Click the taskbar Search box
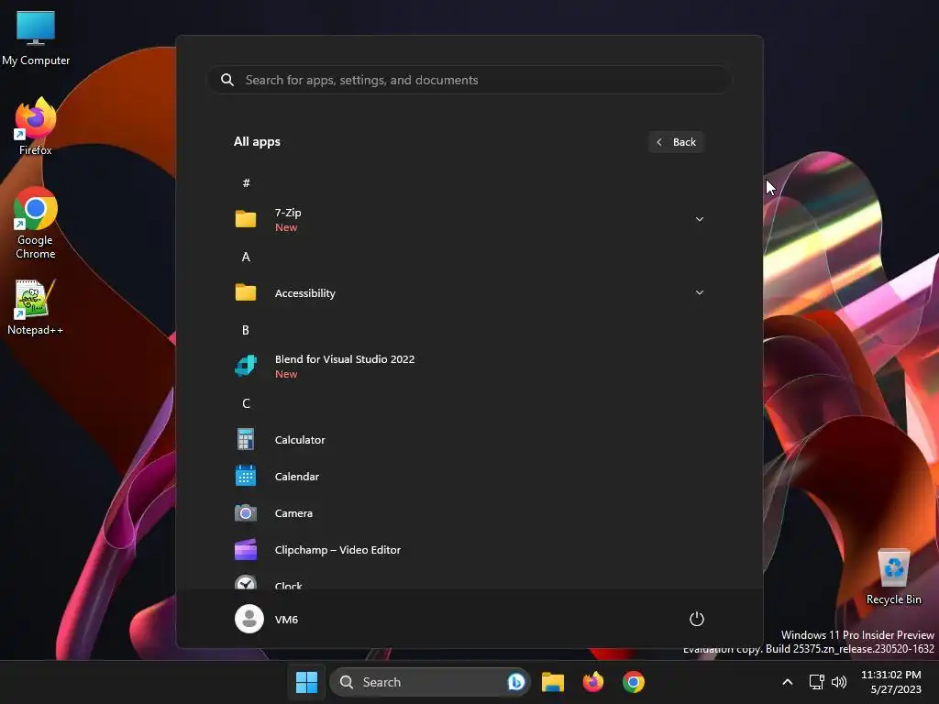This screenshot has width=939, height=704. pos(429,682)
